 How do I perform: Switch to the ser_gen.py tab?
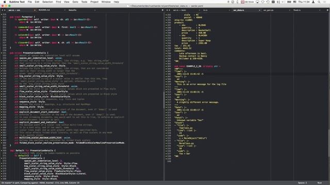tap(268, 10)
